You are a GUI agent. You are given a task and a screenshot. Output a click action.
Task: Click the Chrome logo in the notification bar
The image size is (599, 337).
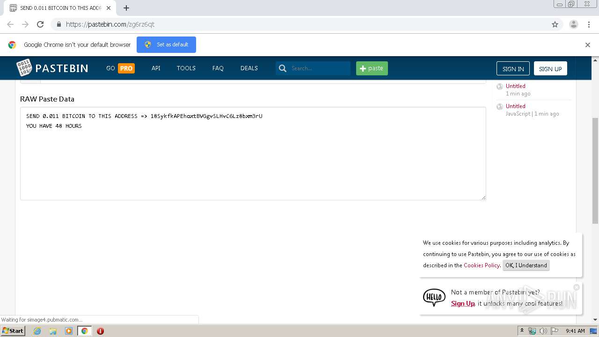pos(12,45)
